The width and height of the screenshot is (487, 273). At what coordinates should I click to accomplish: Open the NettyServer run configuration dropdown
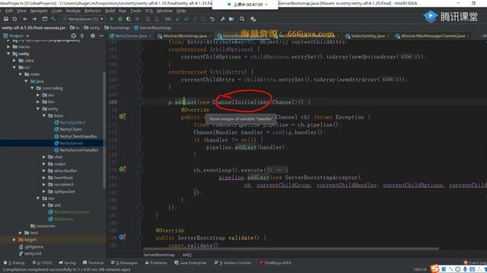click(82, 19)
